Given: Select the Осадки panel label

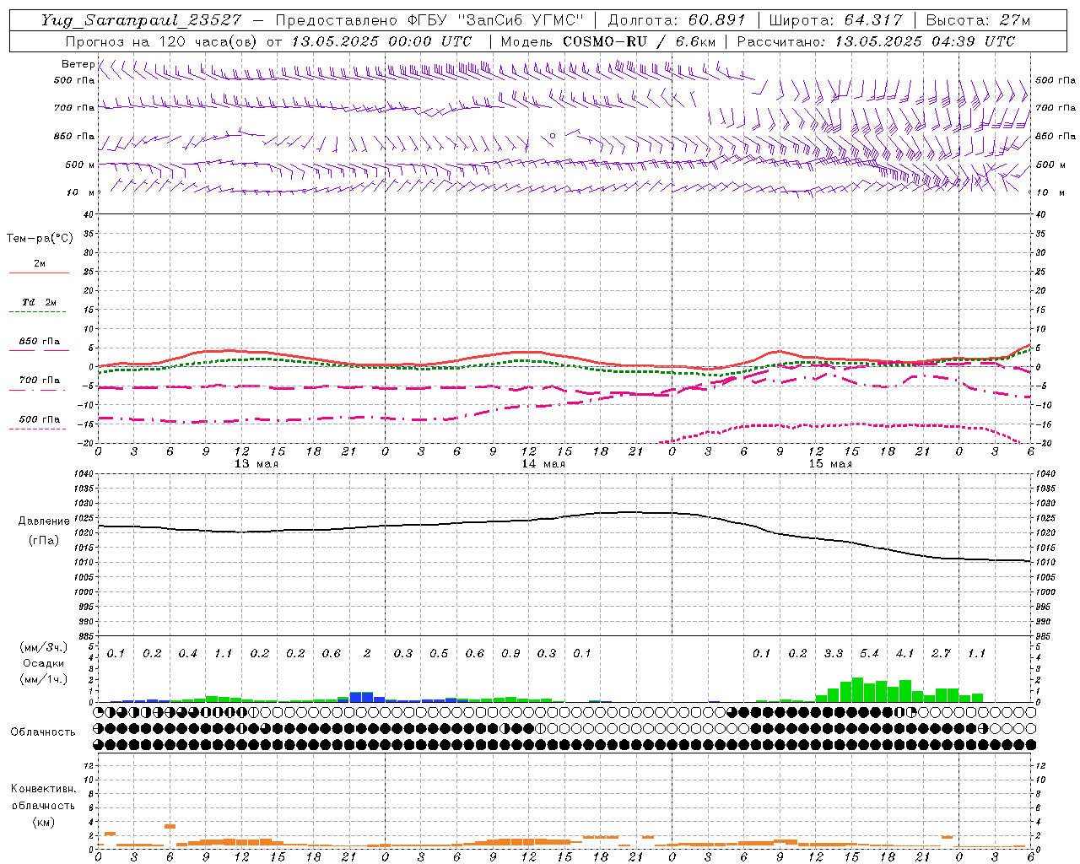Looking at the screenshot, I should click(43, 663).
